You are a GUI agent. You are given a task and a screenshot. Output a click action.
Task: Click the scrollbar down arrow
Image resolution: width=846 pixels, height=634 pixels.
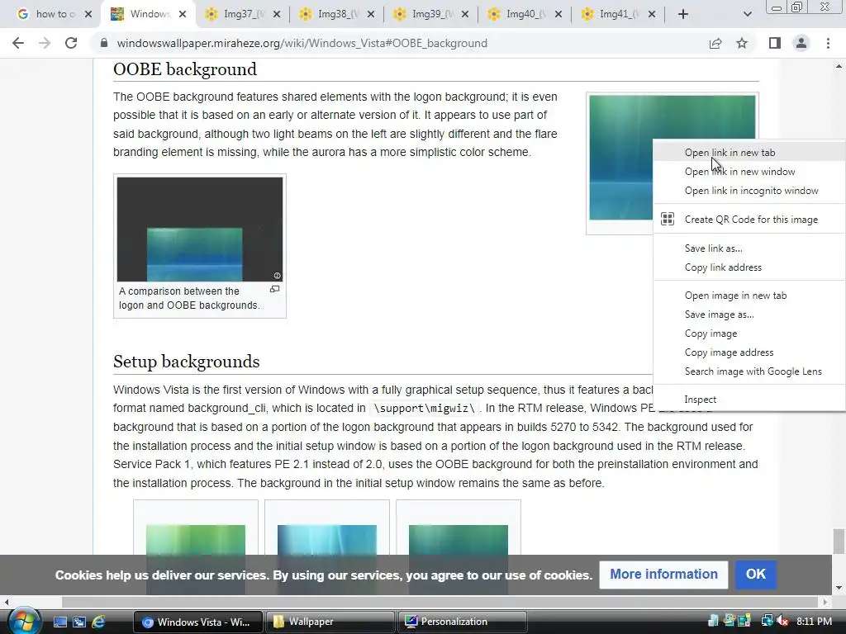(x=839, y=588)
